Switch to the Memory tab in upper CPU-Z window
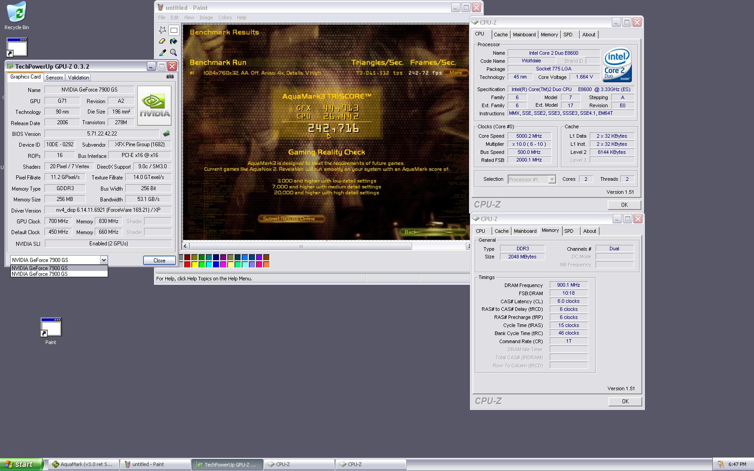 [549, 35]
